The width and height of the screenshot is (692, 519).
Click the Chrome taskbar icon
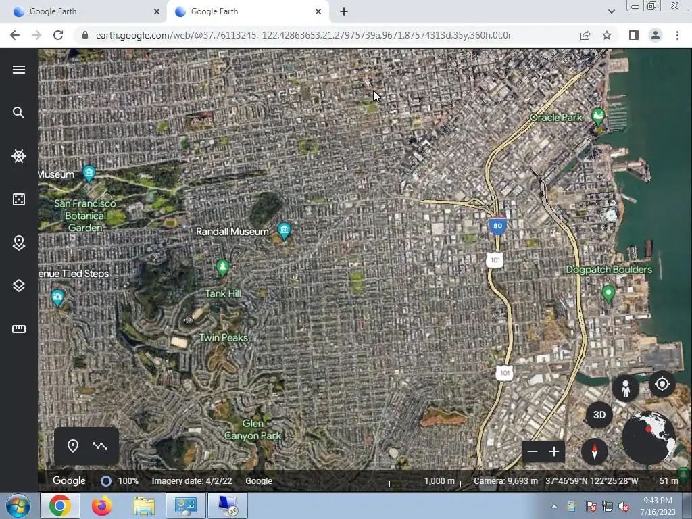click(60, 505)
